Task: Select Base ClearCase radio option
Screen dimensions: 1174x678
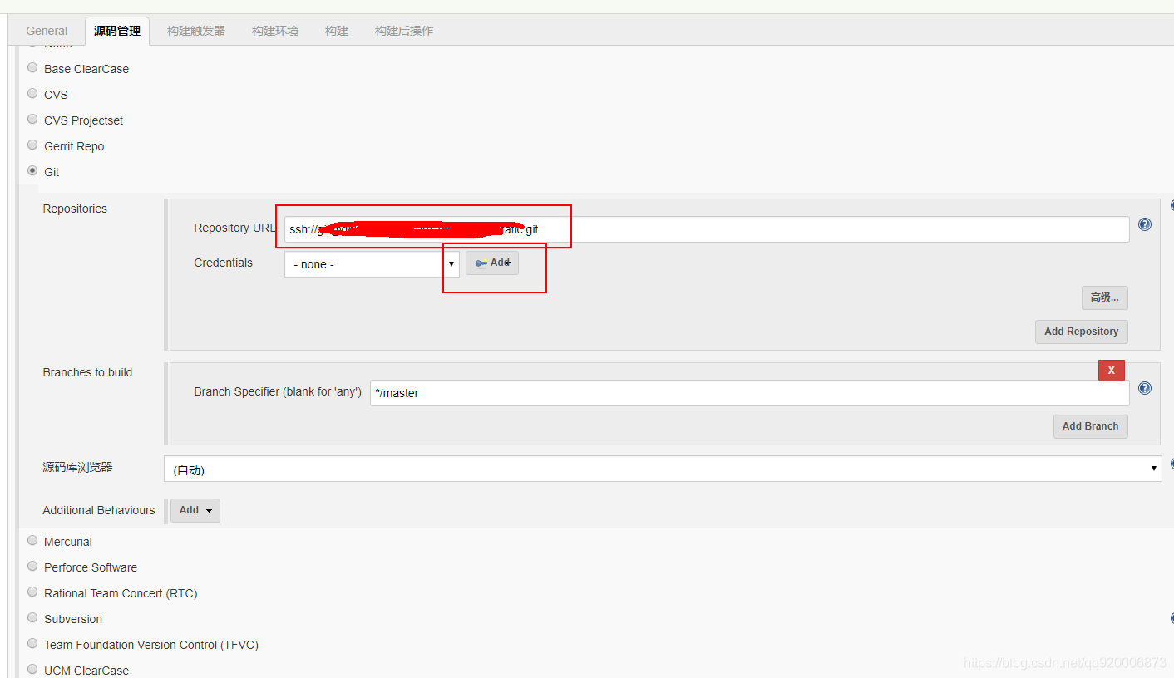Action: (x=32, y=67)
